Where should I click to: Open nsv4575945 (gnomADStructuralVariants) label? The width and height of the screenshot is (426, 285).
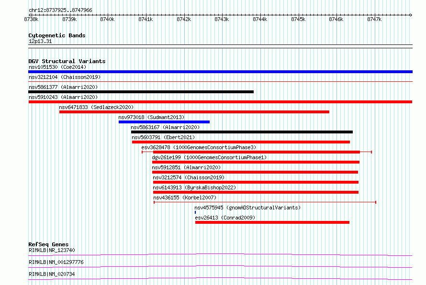[247, 208]
